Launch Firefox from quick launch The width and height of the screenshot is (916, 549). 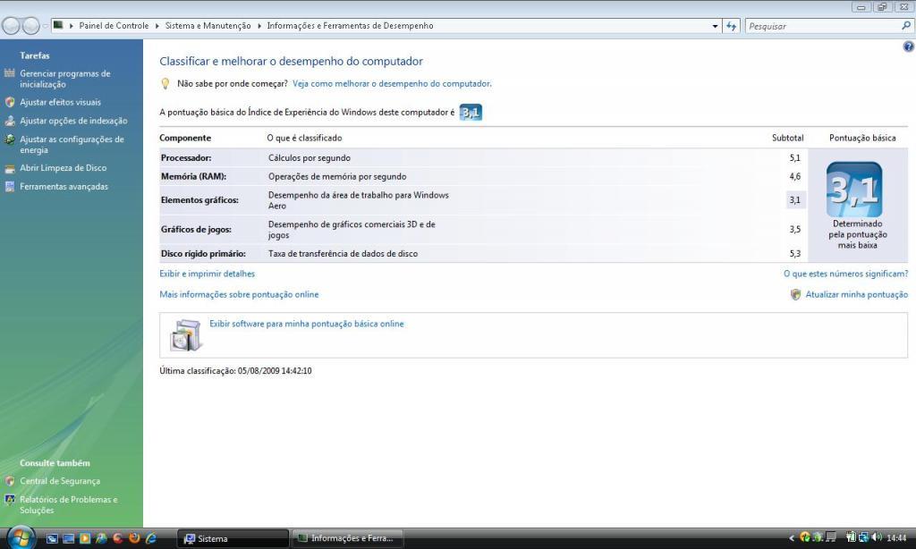click(134, 538)
